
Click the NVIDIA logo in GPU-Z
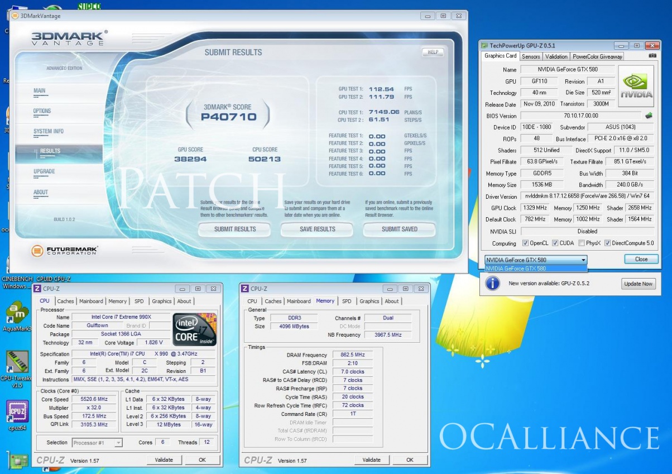[x=636, y=86]
